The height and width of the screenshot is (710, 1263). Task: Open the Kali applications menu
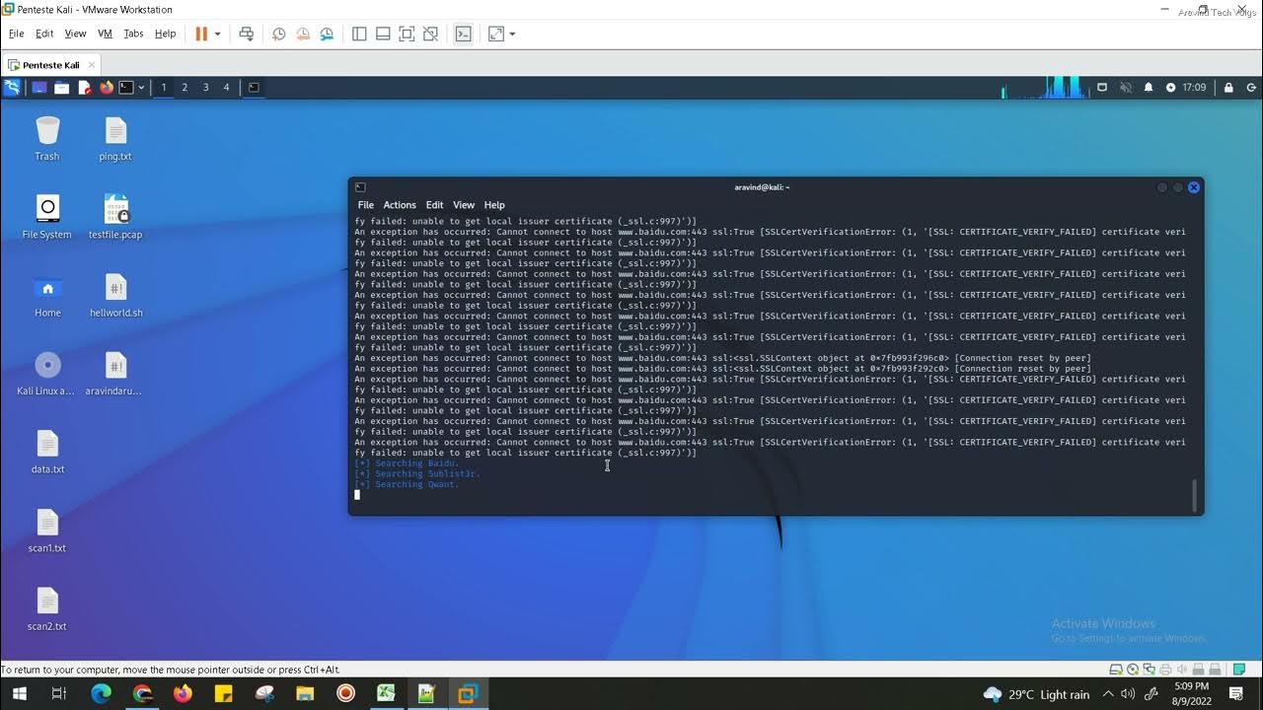tap(12, 87)
